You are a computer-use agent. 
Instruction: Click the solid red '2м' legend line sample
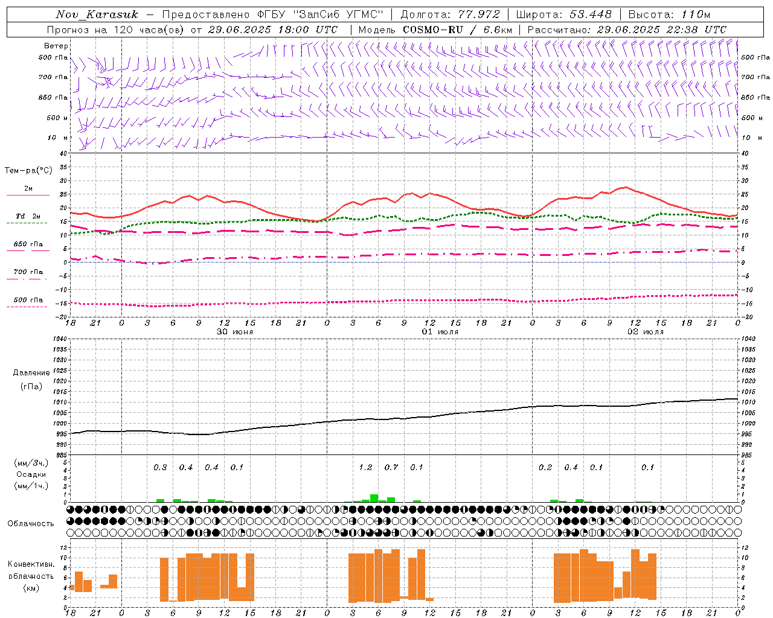point(28,196)
